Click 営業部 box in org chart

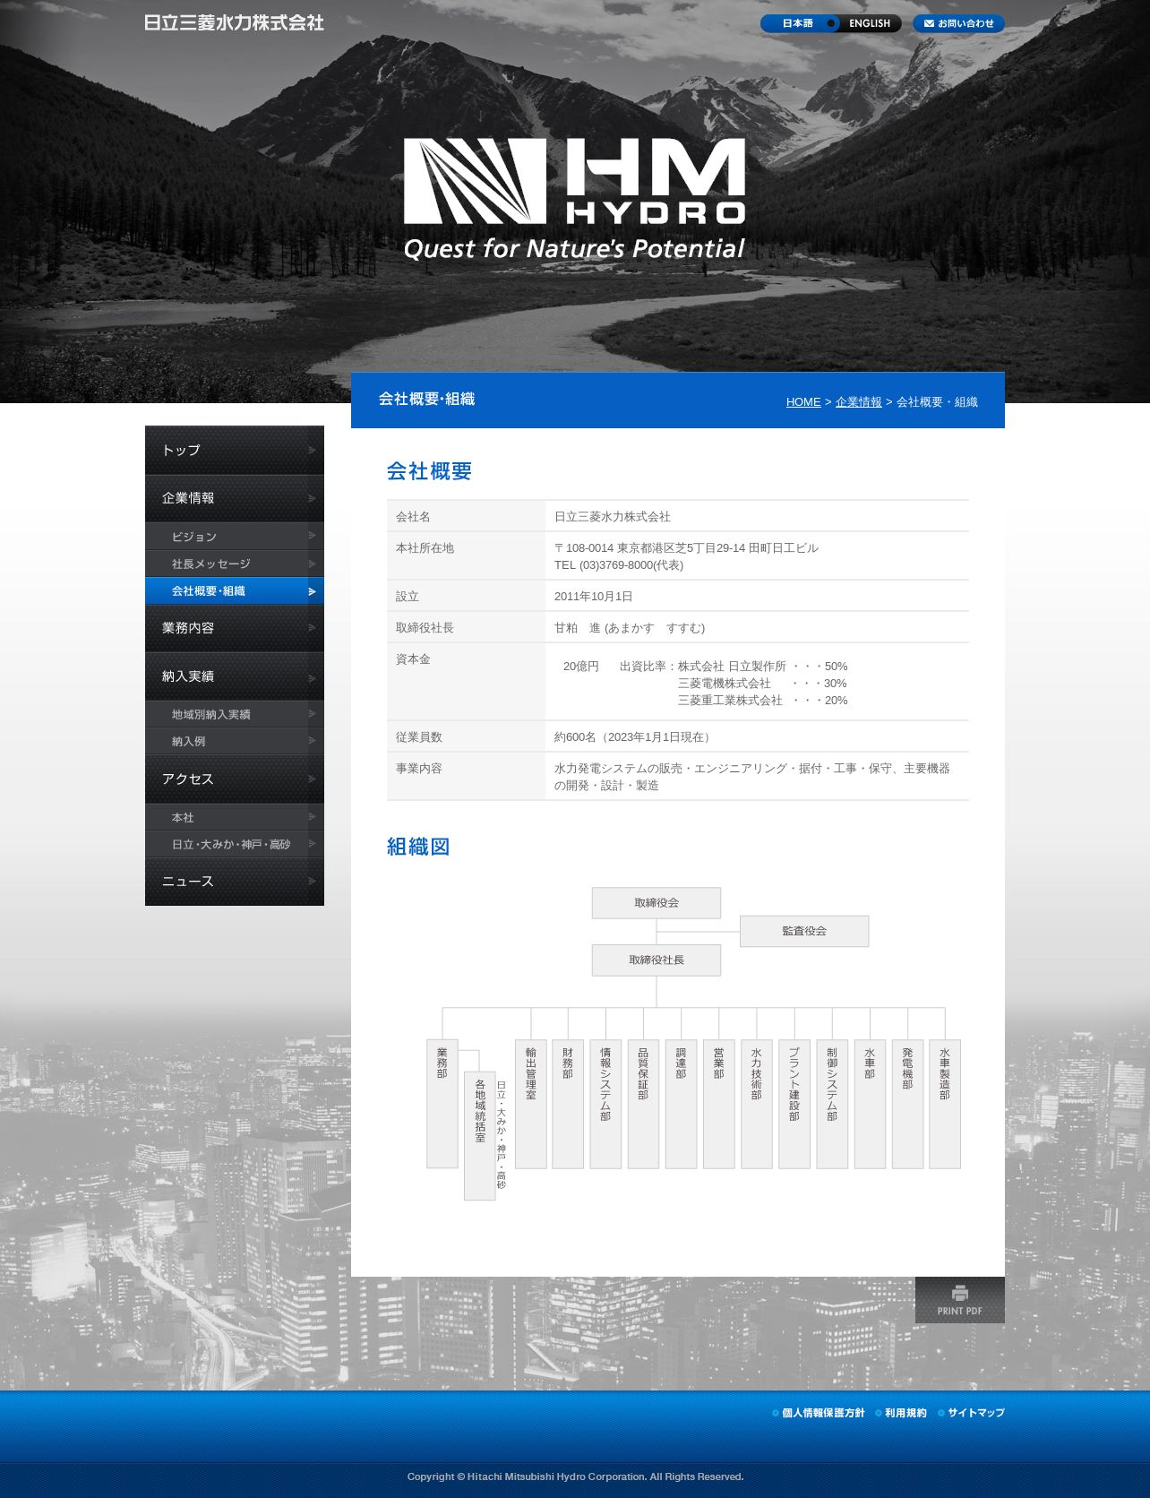718,1104
